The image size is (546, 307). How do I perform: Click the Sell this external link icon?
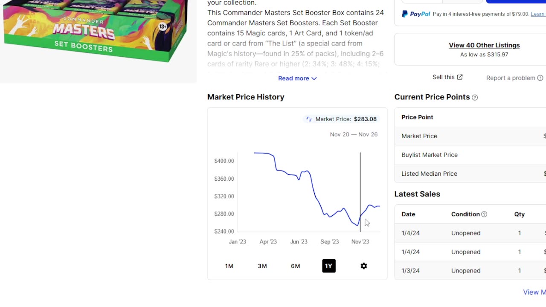(460, 77)
